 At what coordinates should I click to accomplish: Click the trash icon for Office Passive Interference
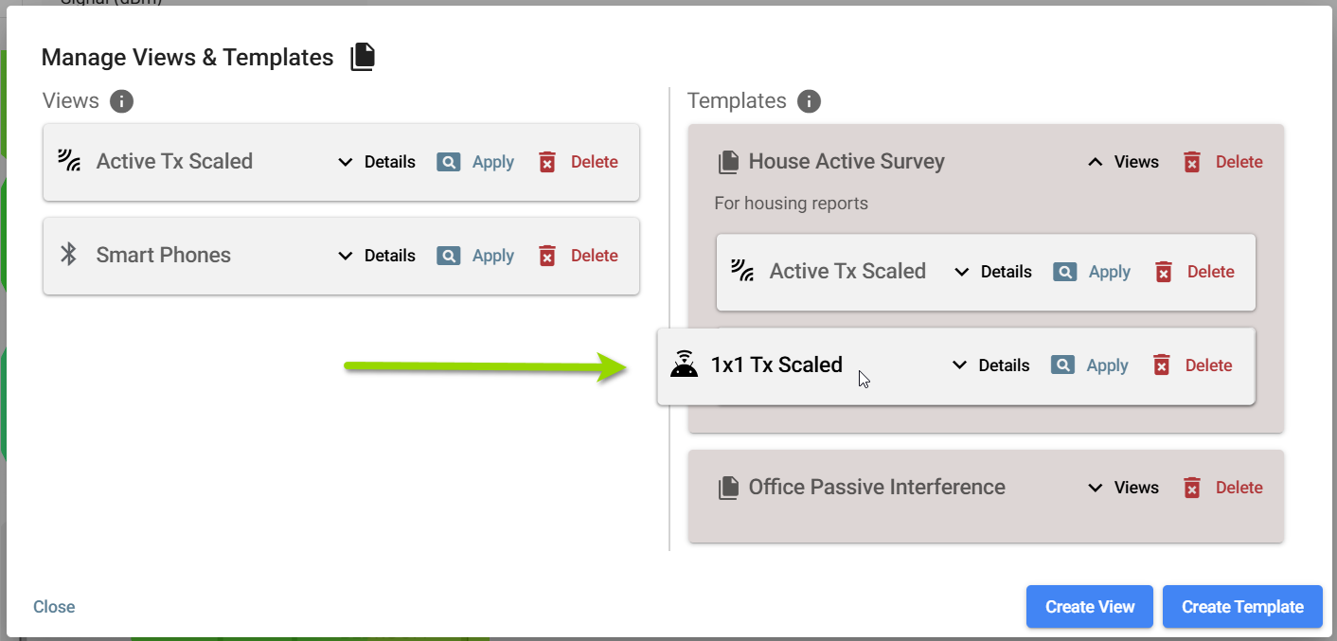coord(1192,488)
